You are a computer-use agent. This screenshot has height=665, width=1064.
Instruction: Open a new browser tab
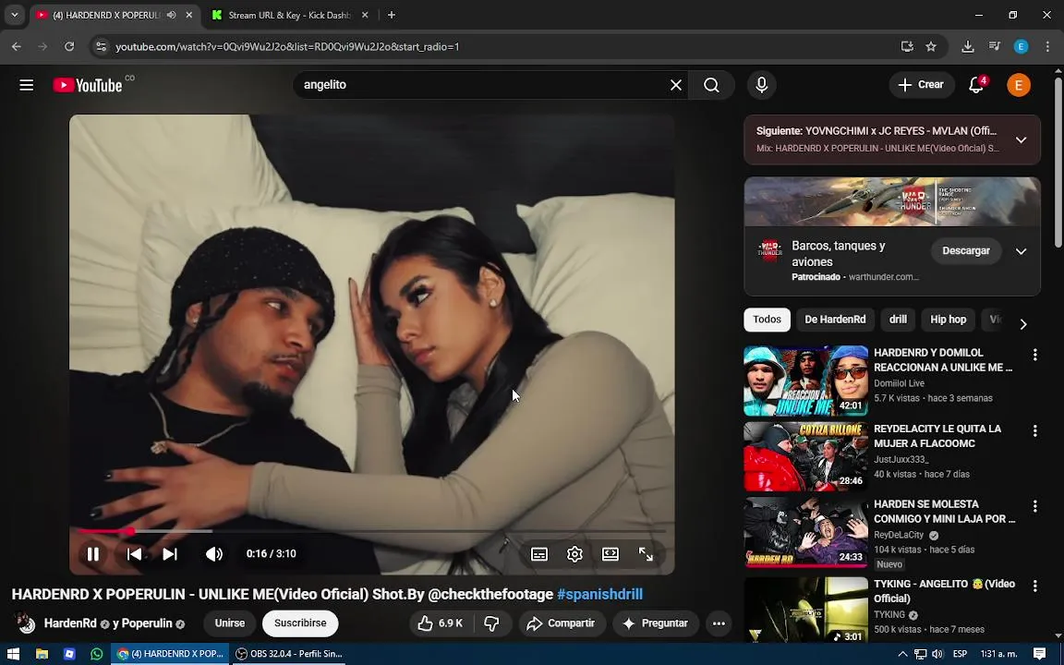click(392, 15)
